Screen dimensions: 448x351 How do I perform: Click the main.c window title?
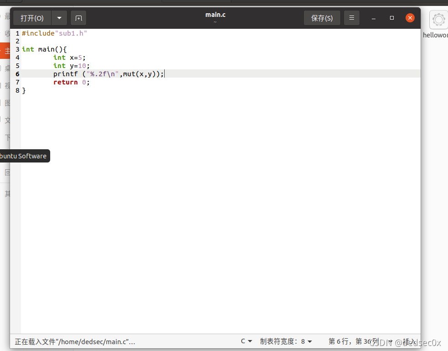[215, 15]
